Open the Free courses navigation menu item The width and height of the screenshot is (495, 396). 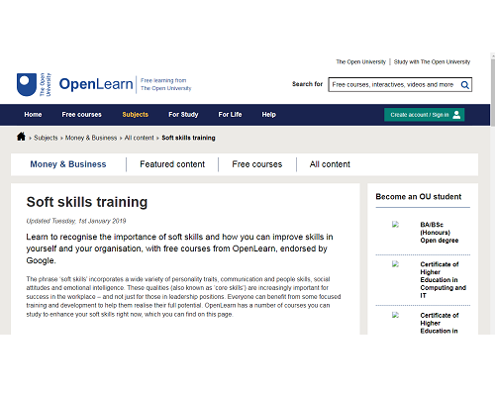[81, 115]
